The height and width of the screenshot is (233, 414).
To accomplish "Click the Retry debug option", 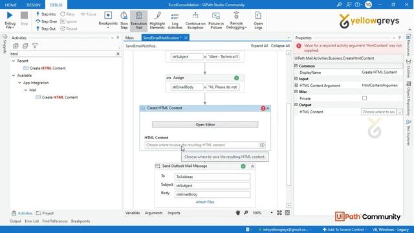I will click(x=67, y=14).
